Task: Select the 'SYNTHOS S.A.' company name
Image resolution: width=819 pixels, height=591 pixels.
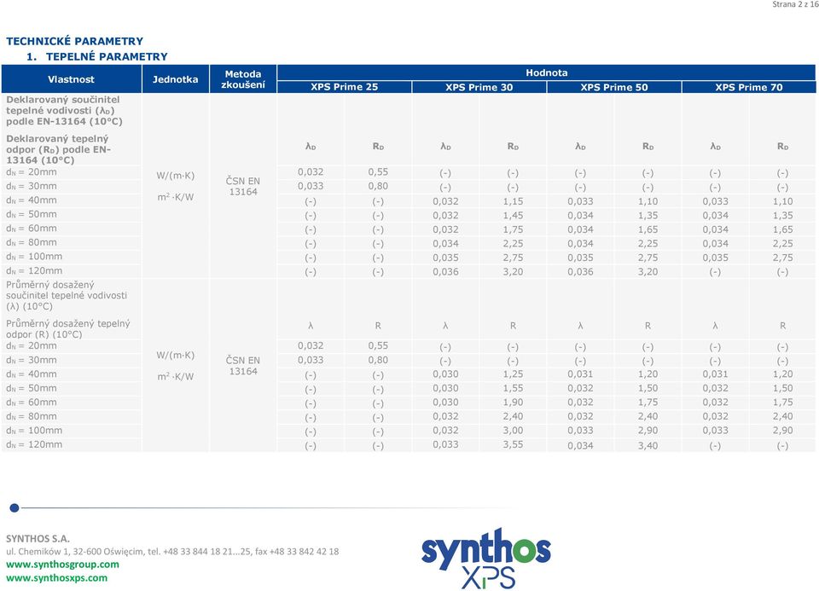Action: coord(38,538)
